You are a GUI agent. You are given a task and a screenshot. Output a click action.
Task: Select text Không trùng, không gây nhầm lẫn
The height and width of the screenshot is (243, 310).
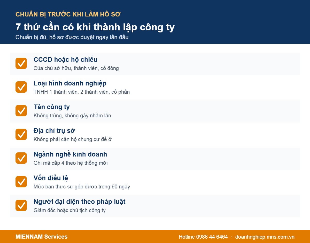72,116
